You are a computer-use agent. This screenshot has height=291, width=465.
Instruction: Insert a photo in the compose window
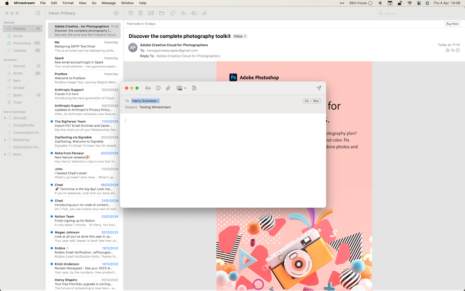[x=179, y=88]
